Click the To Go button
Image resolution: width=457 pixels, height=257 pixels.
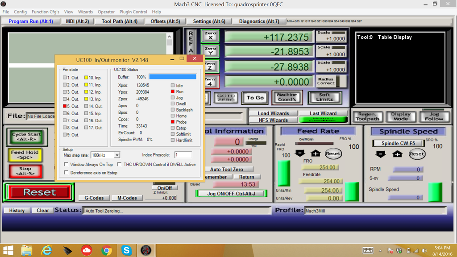pyautogui.click(x=255, y=98)
